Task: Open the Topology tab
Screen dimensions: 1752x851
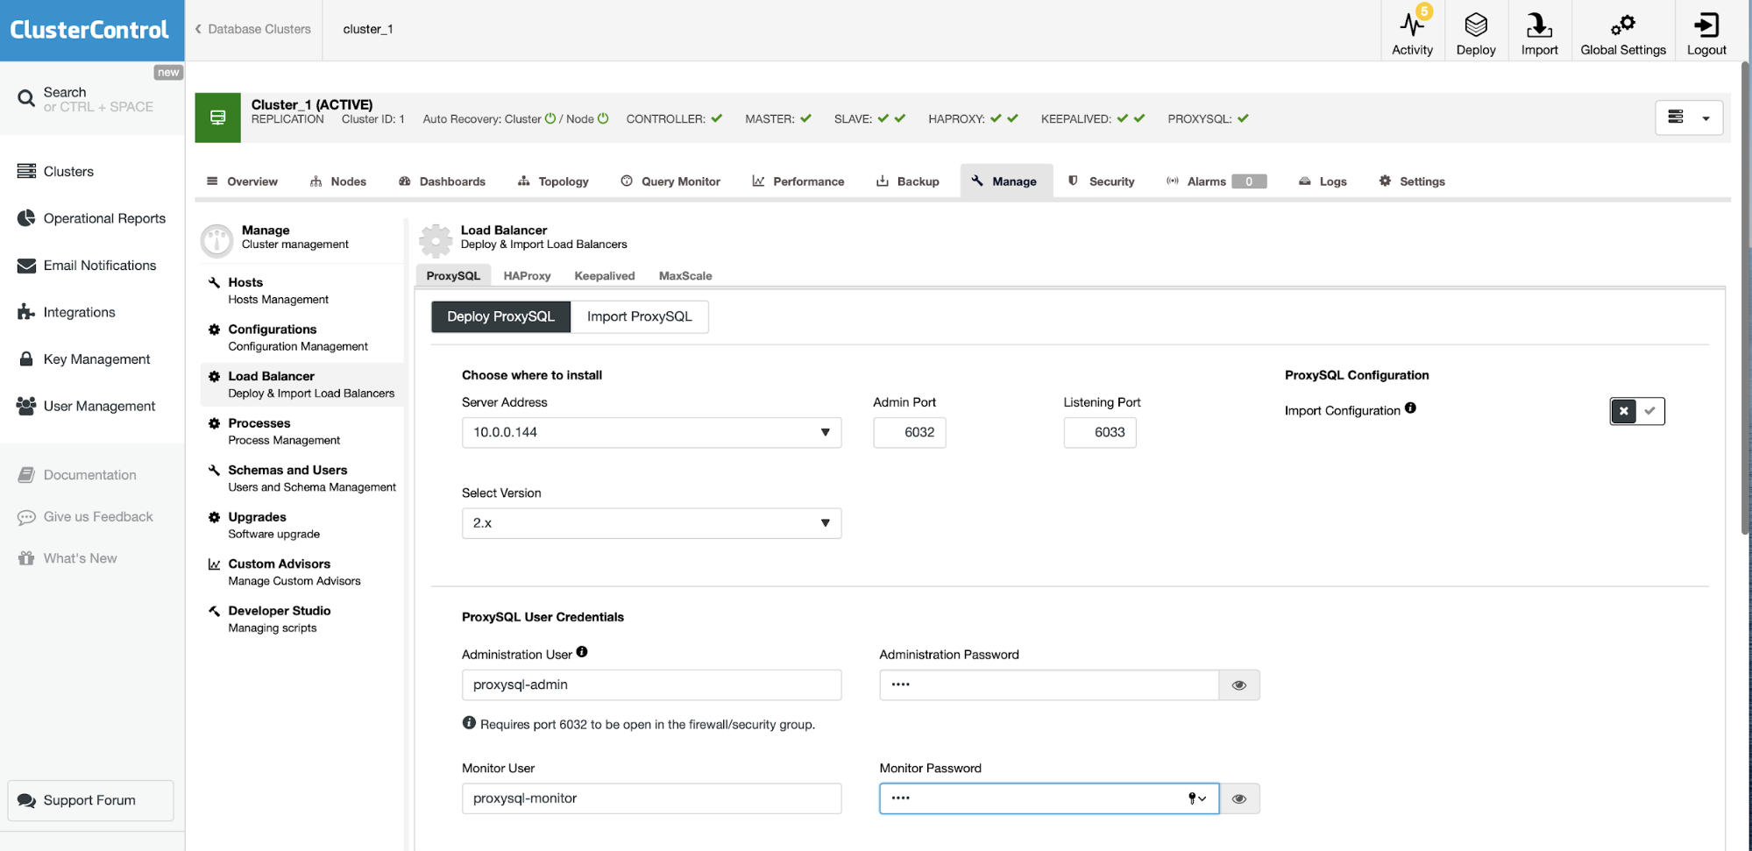Action: 553,181
